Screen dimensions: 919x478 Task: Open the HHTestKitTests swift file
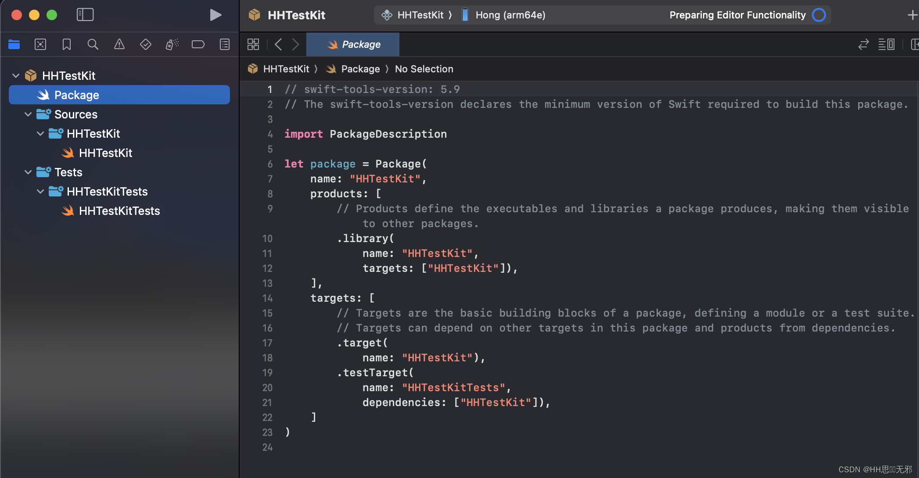click(x=119, y=210)
